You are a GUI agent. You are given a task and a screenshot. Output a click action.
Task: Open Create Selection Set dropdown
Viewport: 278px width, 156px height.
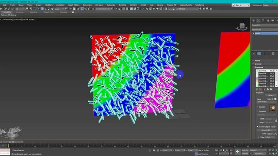pyautogui.click(x=104, y=9)
